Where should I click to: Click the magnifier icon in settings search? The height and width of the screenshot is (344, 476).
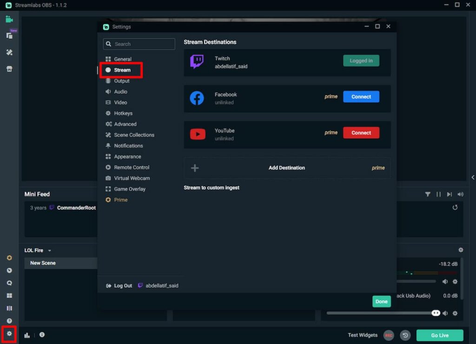[108, 44]
